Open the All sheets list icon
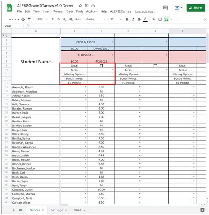This screenshot has width=209, height=215. coord(20,210)
